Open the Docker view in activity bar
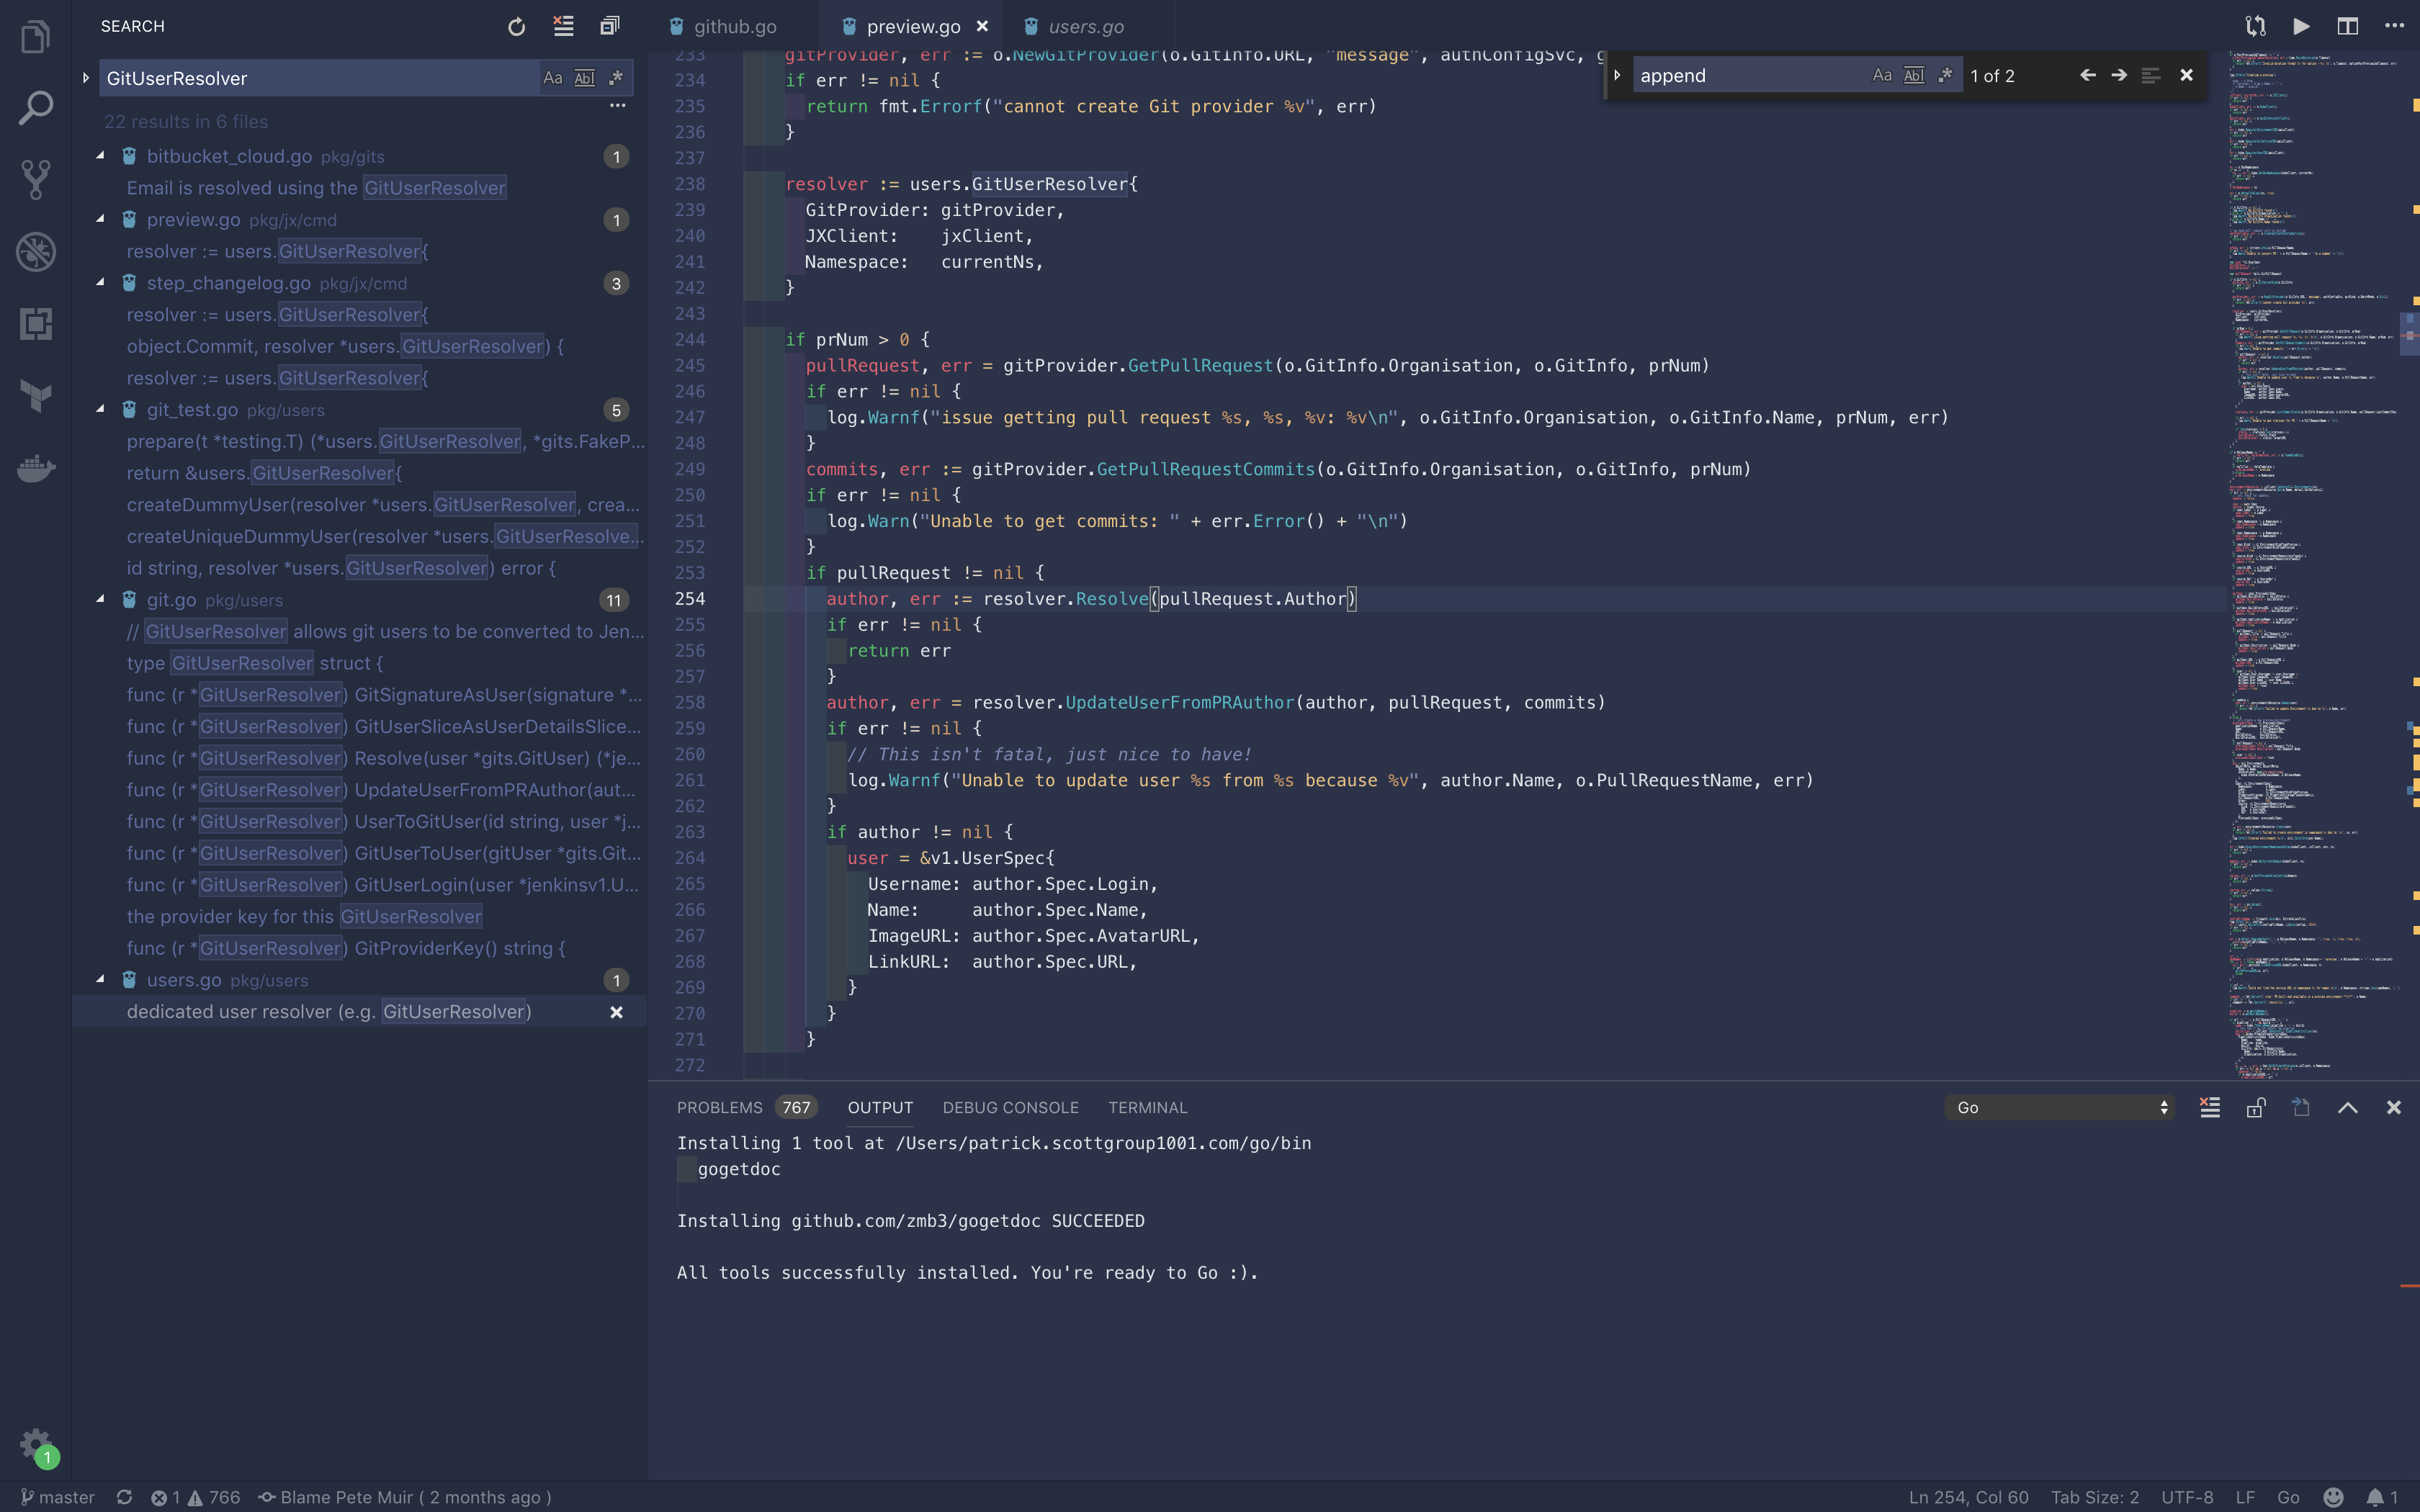This screenshot has height=1512, width=2420. (x=36, y=468)
